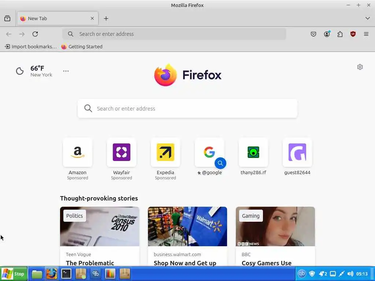Image resolution: width=375 pixels, height=281 pixels.
Task: Open 'Cosy Gamers Use' BBC headline
Action: (x=267, y=263)
